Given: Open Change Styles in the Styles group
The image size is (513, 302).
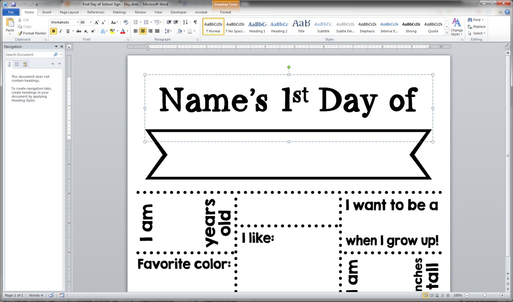Looking at the screenshot, I should (x=457, y=27).
